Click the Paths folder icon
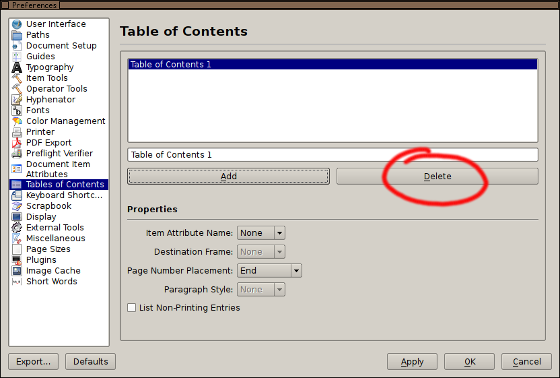This screenshot has width=560, height=378. pos(17,35)
